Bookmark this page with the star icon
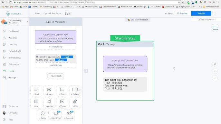221x124 pixels. coord(179,2)
